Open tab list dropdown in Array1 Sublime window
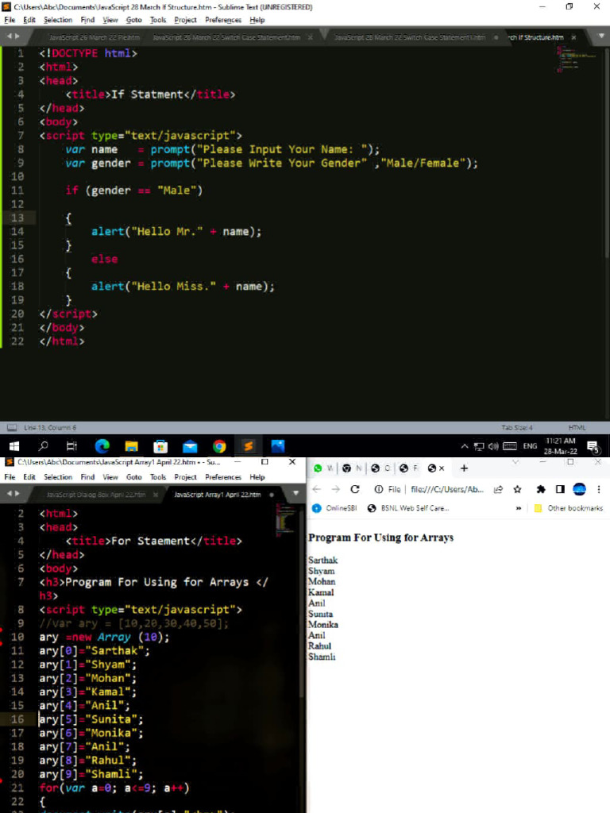 point(295,493)
